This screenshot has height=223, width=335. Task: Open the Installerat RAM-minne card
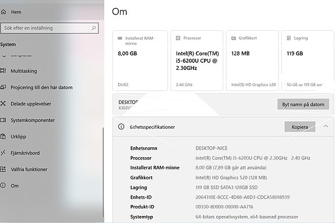click(140, 61)
